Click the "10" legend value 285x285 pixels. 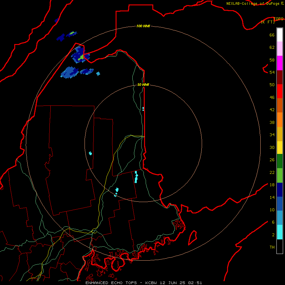272,210
